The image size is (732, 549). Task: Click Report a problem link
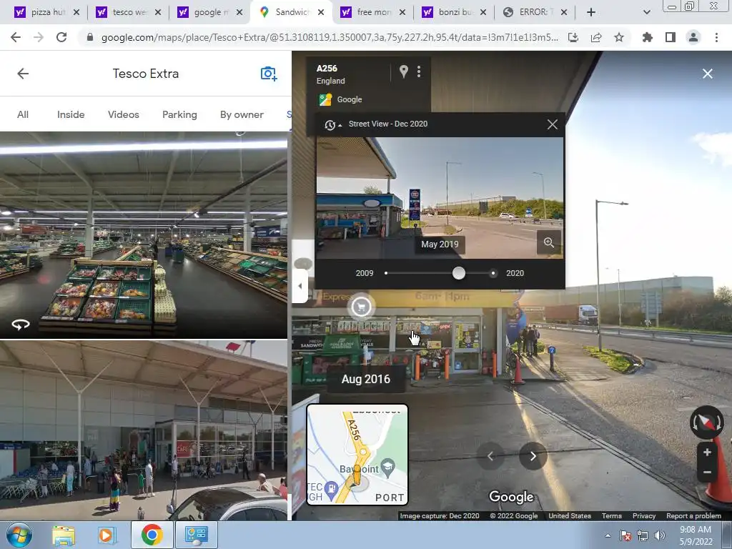[x=693, y=516]
